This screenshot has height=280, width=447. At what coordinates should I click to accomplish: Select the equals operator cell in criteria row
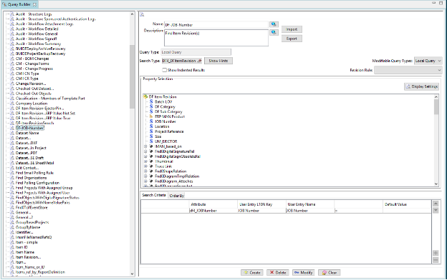tap(359, 211)
